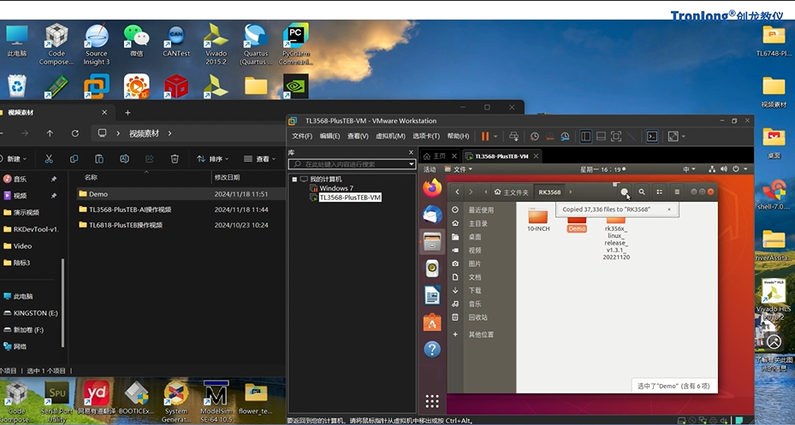Open the 查看 view dropdown in Explorer
Viewport: 795px width, 425px height.
pyautogui.click(x=259, y=159)
